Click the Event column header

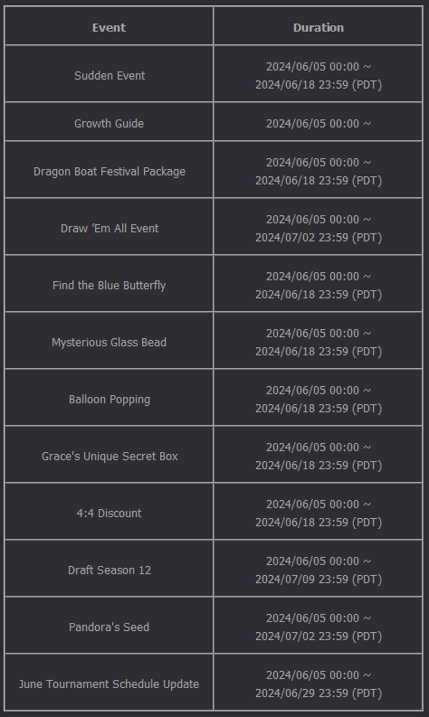[x=109, y=26]
